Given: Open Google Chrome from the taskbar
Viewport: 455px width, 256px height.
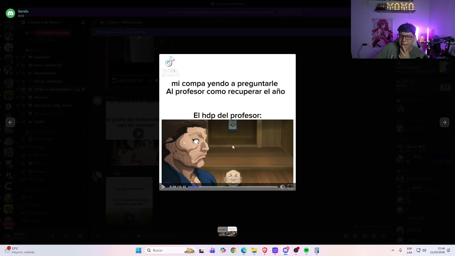Looking at the screenshot, I should coord(233,250).
